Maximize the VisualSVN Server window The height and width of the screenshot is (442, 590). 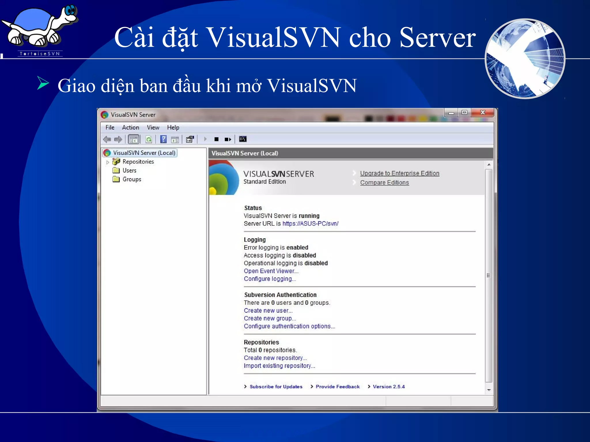(464, 113)
